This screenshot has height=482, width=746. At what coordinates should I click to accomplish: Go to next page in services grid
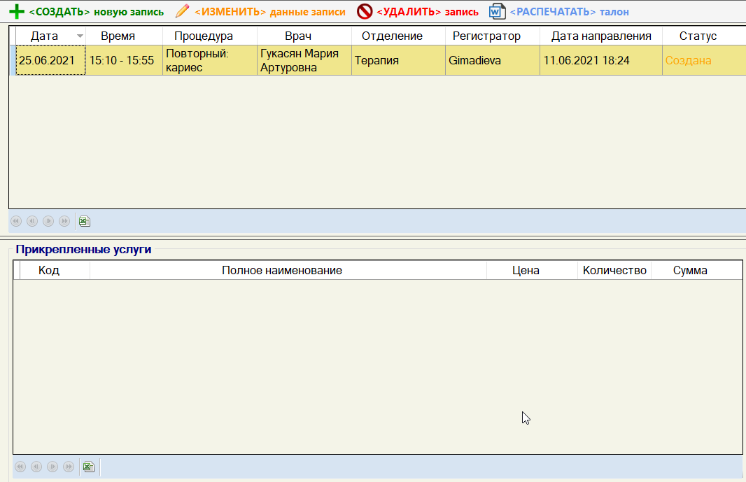[52, 467]
